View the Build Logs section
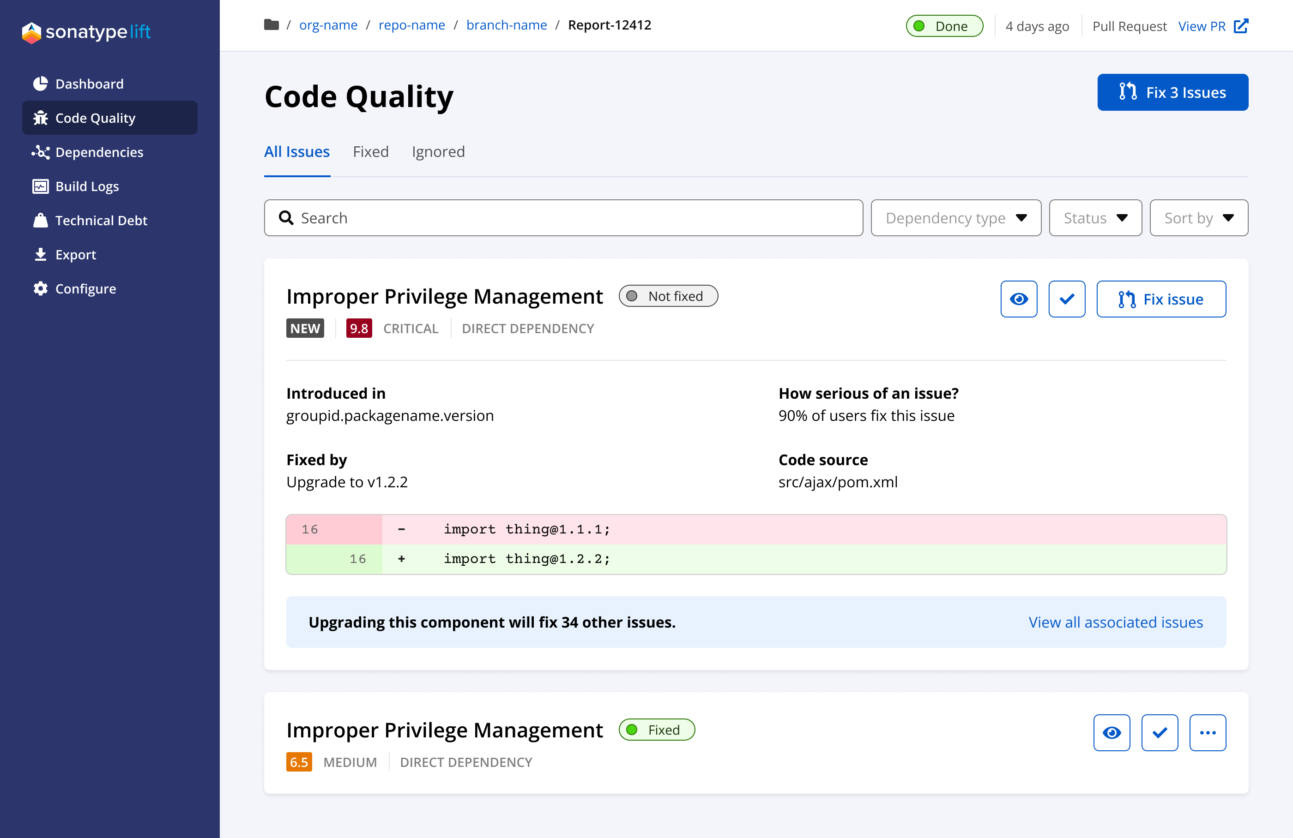Image resolution: width=1293 pixels, height=838 pixels. [87, 186]
